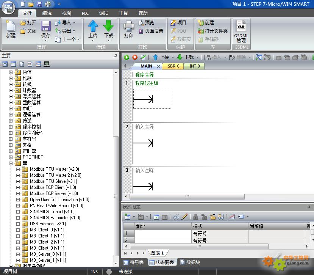Click the 页面设置 page setup button

tap(151, 31)
